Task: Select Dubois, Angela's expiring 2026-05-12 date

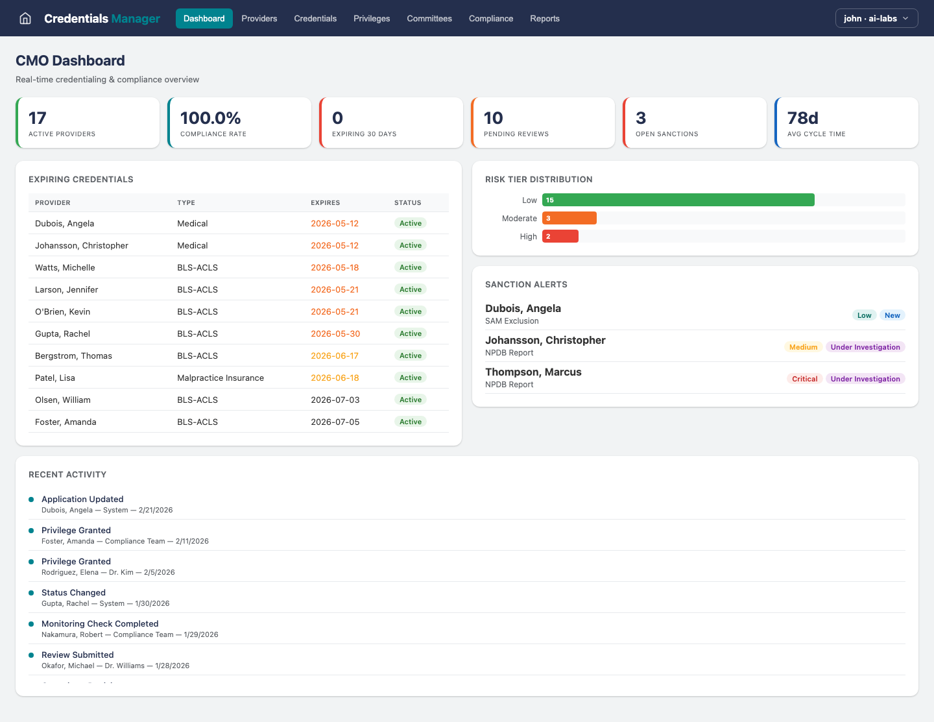Action: coord(335,223)
